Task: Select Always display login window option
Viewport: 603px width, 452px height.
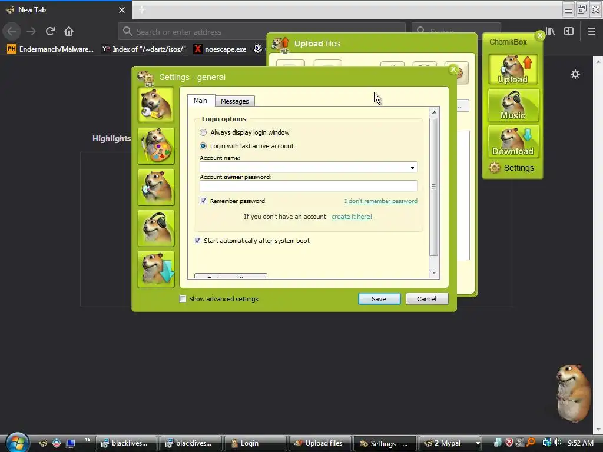Action: coord(203,132)
